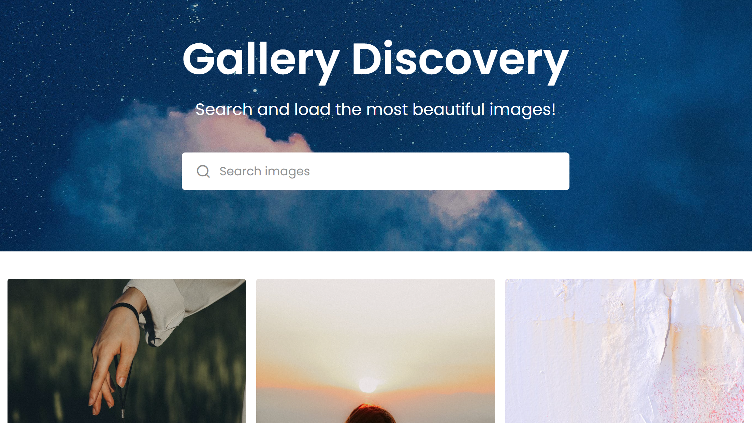This screenshot has width=752, height=423.
Task: Click the Gallery Discovery heading
Action: [x=376, y=61]
